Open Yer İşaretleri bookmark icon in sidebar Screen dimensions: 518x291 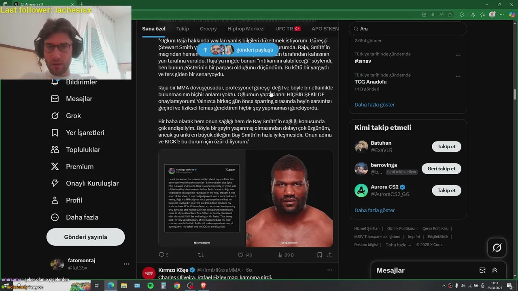pos(55,133)
